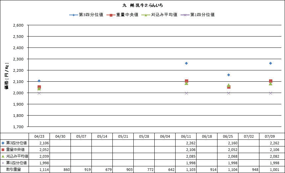Viewport: 285px width, 173px height.
Task: Click the 2,039 value in the 04/23 column
Action: 44,156
